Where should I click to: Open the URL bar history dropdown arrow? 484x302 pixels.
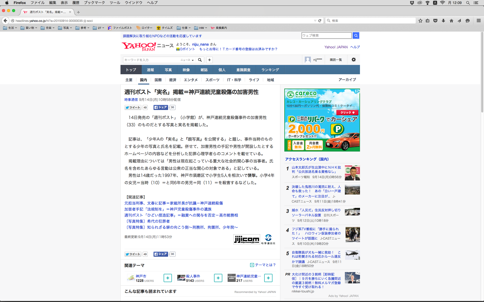tap(315, 21)
